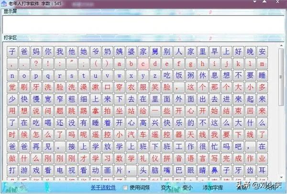Click the app icon in title bar

click(x=4, y=4)
